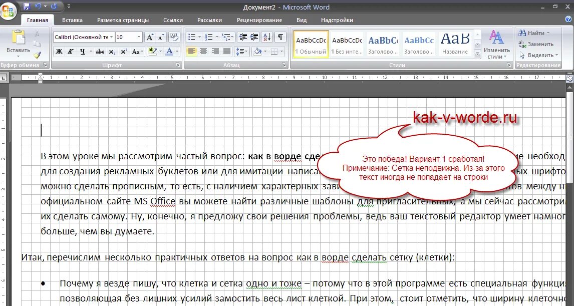This screenshot has height=306, width=574.
Task: Toggle strikethrough abc formatting
Action: coord(100,52)
